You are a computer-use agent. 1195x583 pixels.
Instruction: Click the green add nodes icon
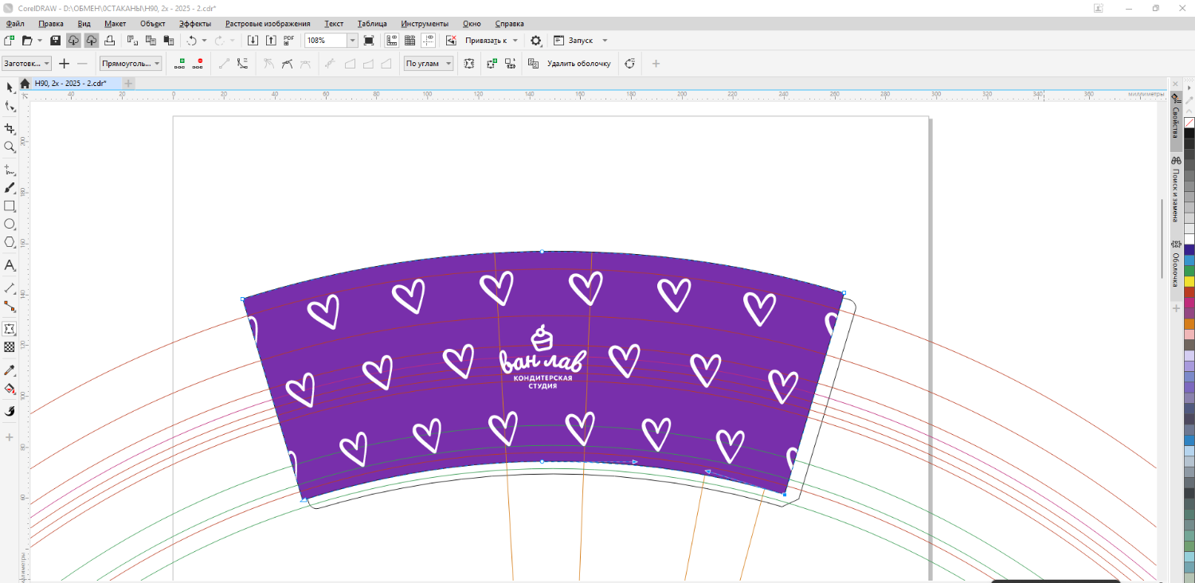(x=179, y=64)
